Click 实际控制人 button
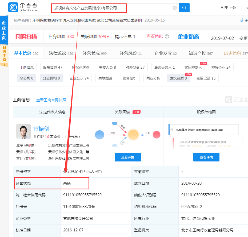248x237 pixels. pos(193,67)
